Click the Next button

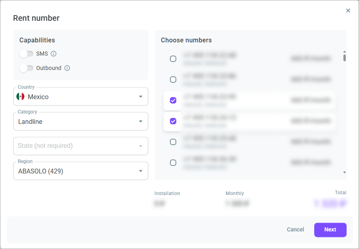(330, 230)
